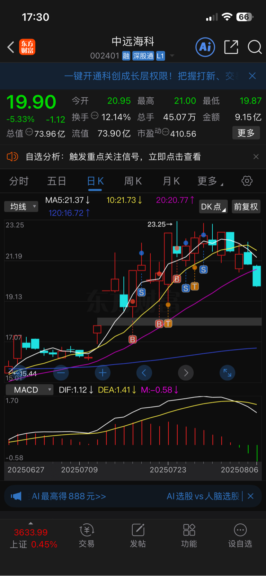Expand the stock title dropdown arrow
Viewport: 266px width, 576px height.
coord(172,56)
